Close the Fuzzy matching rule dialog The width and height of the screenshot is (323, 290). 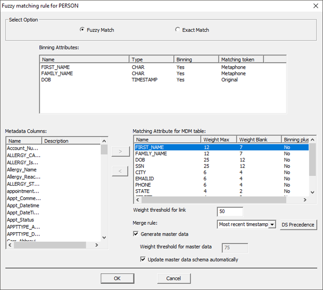[316, 6]
